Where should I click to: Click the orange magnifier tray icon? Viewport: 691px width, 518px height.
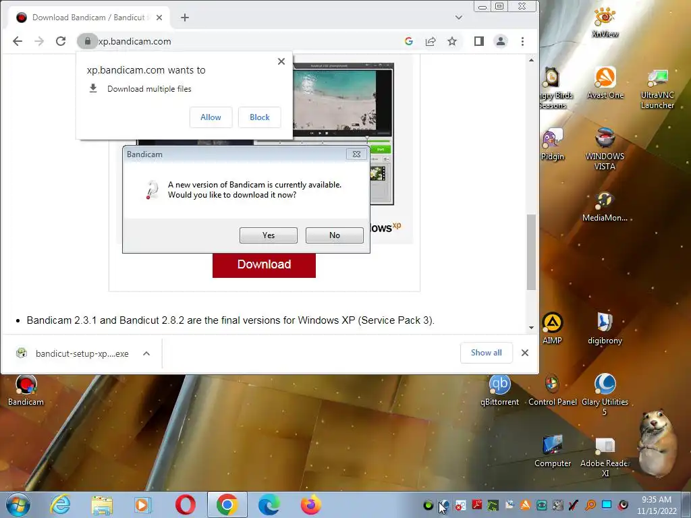[590, 505]
